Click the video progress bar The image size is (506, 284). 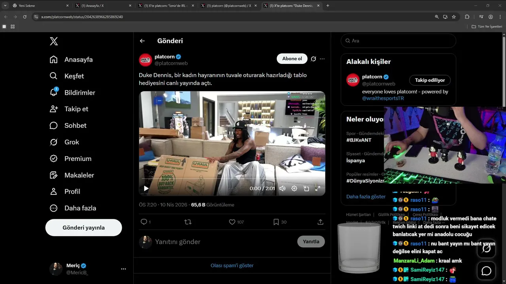click(232, 179)
